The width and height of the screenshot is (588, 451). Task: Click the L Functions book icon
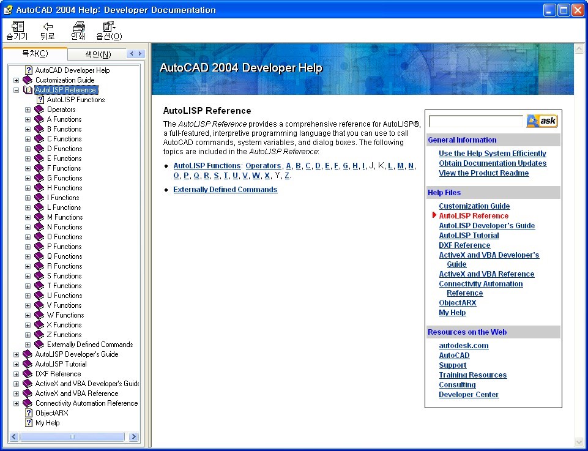click(39, 207)
